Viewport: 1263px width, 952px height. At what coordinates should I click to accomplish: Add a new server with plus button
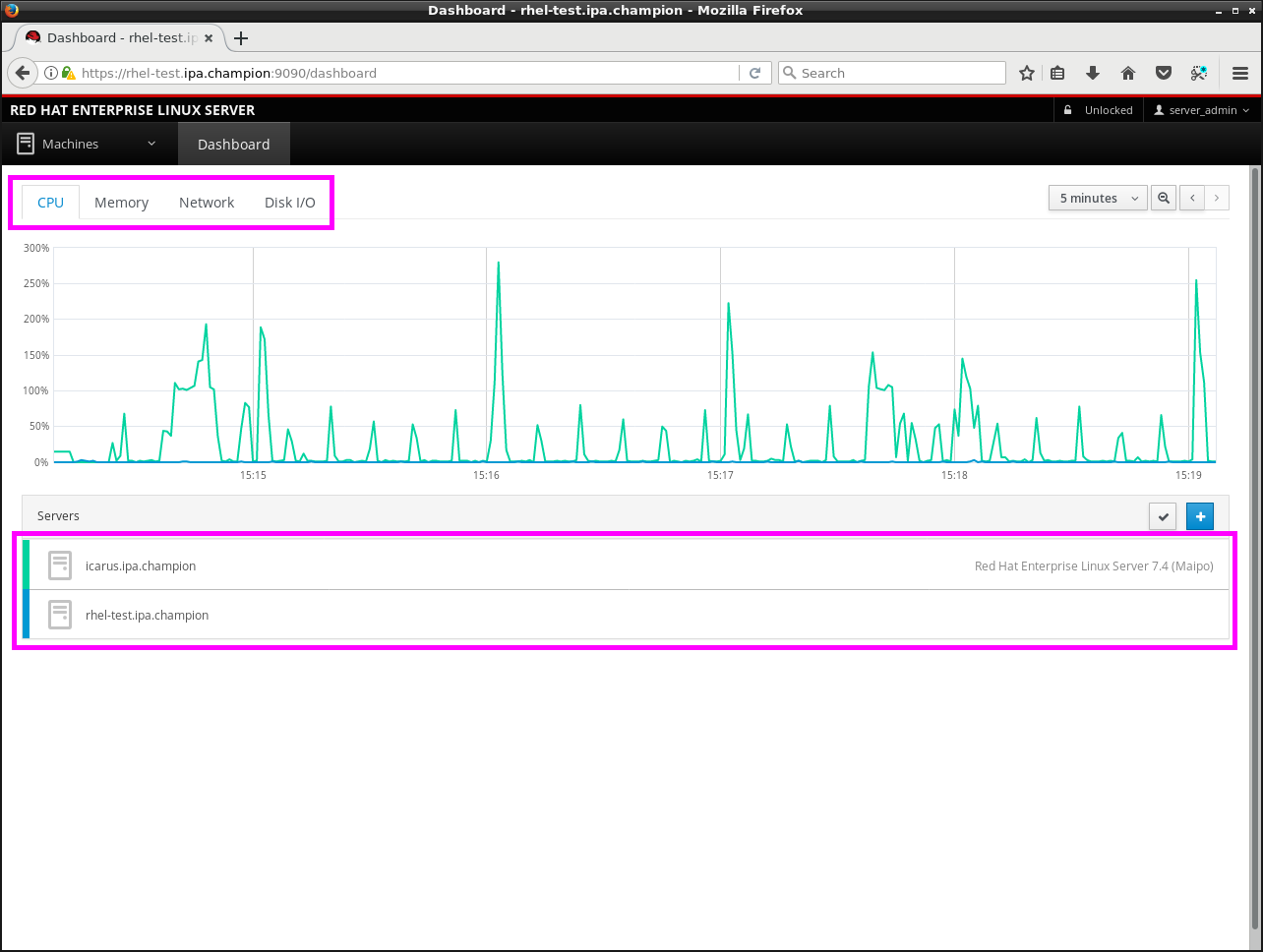pyautogui.click(x=1200, y=516)
